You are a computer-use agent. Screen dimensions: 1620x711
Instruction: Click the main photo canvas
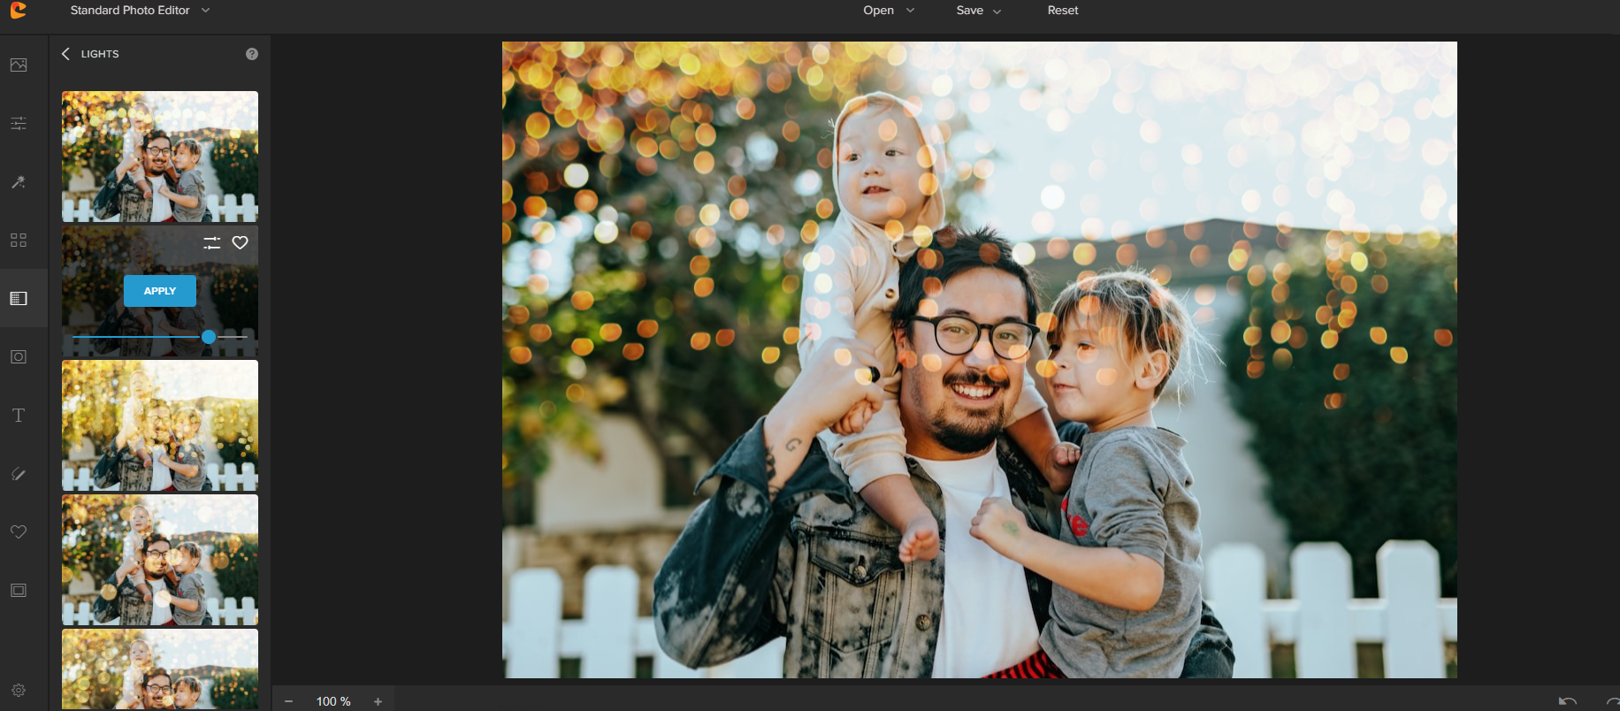tap(980, 360)
